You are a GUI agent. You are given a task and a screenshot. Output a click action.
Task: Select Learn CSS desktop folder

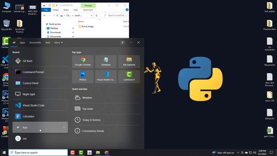[x=270, y=96]
